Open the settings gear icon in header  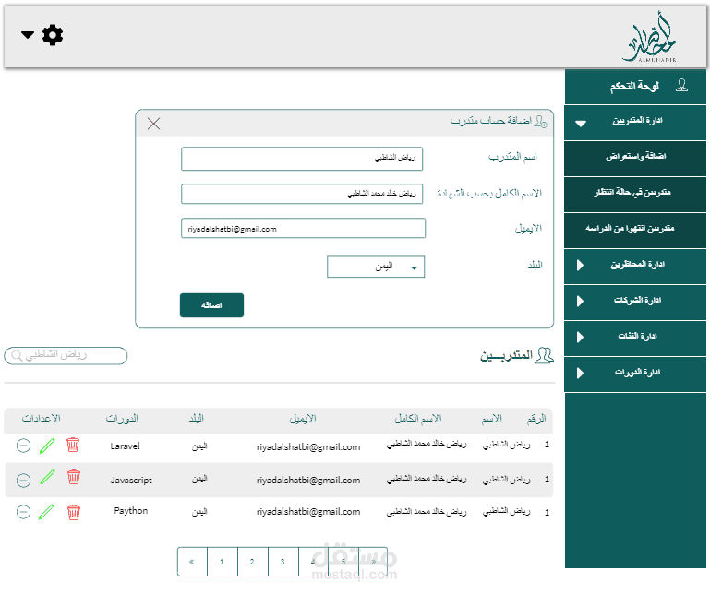53,35
